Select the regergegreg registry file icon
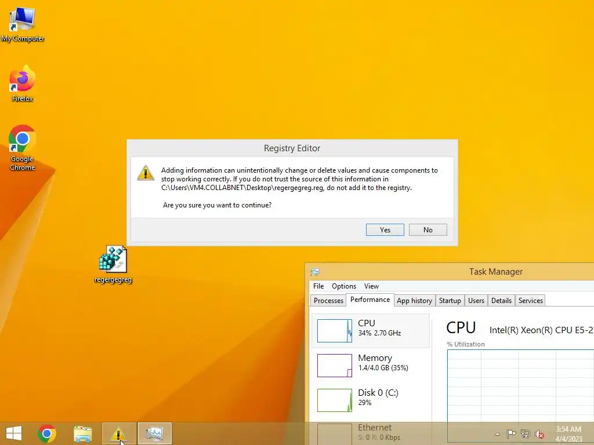Screen dimensions: 594x445 113,264
